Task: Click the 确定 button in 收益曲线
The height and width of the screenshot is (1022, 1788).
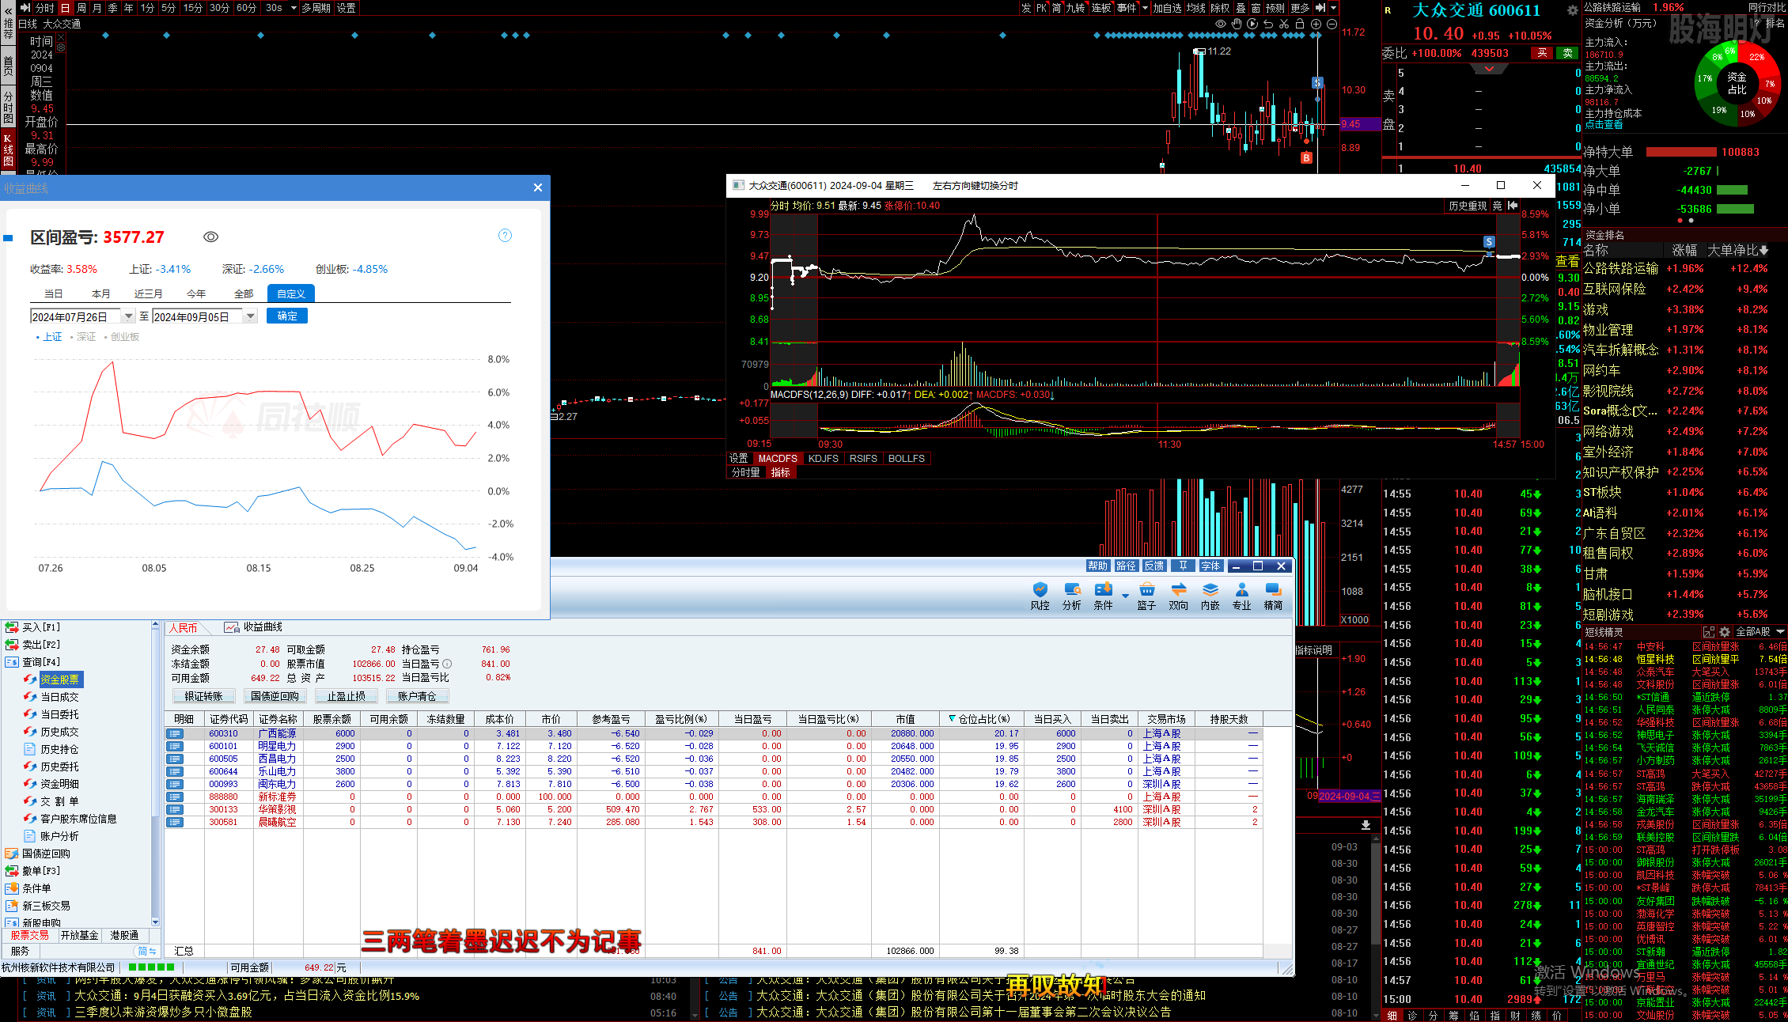Action: pyautogui.click(x=287, y=316)
